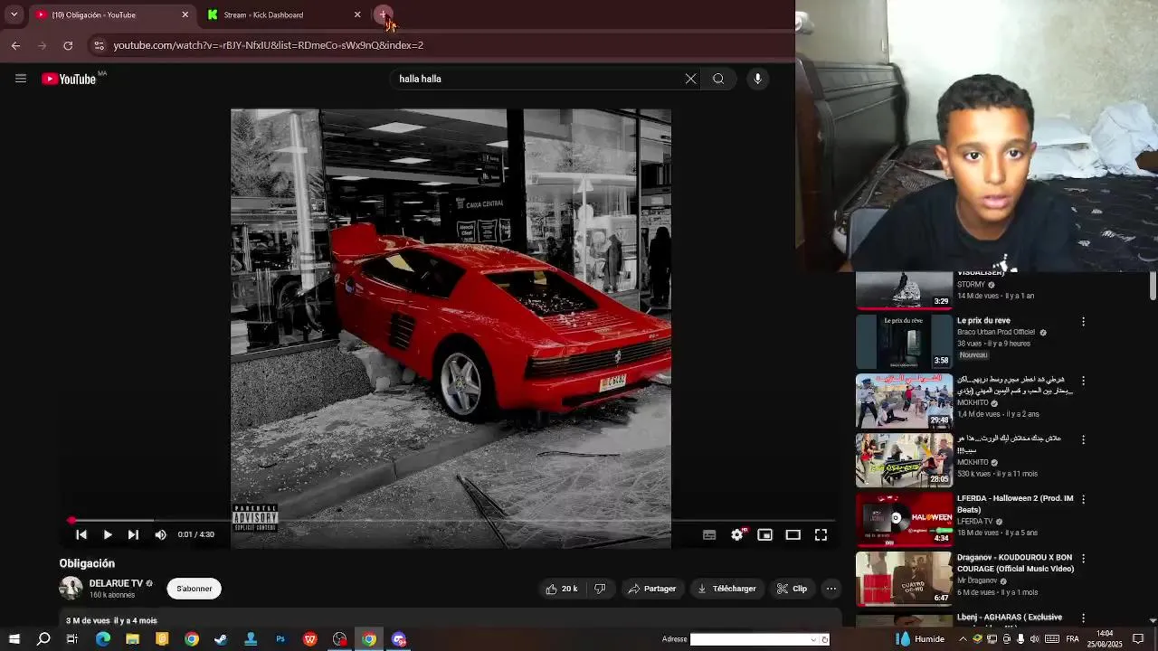The width and height of the screenshot is (1158, 651).
Task: Open OBS Studio from taskbar
Action: pyautogui.click(x=339, y=639)
